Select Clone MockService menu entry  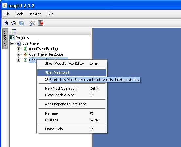coord(72,95)
